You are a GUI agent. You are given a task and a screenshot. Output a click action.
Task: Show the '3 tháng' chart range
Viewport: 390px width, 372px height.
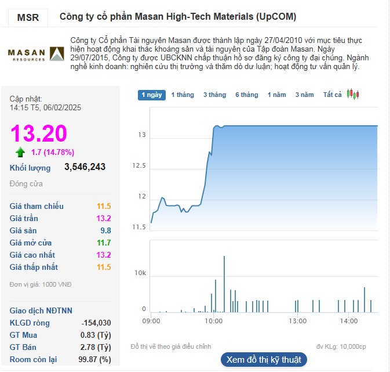point(214,95)
